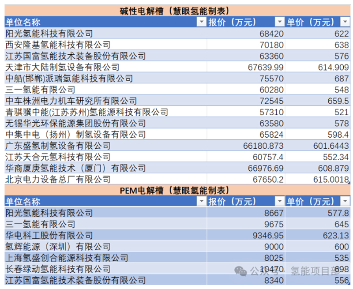Open 单位名称 filter dropdown in PEM table

point(202,201)
